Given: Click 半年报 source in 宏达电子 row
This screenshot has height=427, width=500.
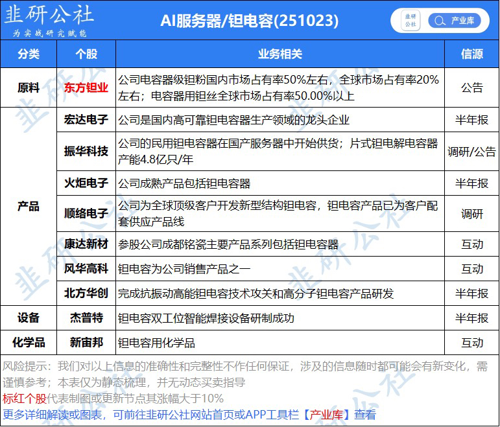Looking at the screenshot, I should [472, 120].
